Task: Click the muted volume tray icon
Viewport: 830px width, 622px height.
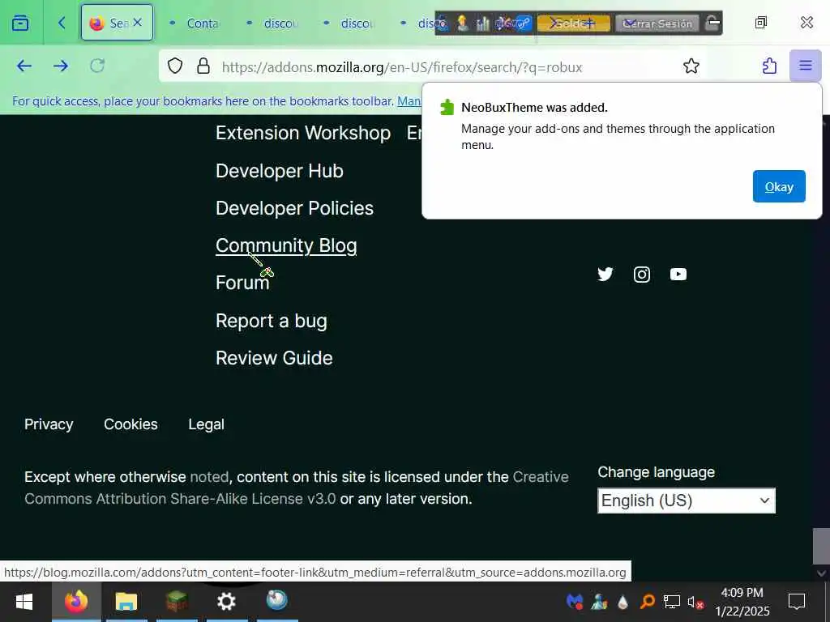Action: (x=695, y=602)
